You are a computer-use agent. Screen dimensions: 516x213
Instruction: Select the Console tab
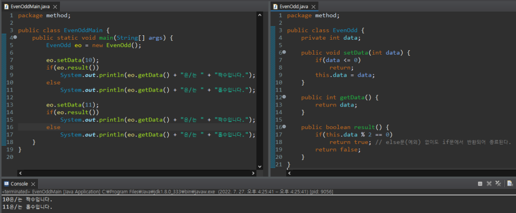[20, 184]
